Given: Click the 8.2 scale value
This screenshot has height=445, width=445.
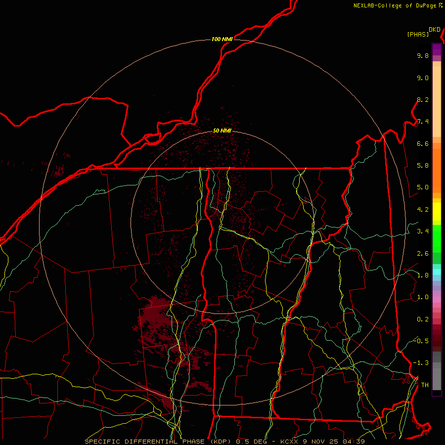Looking at the screenshot, I should [x=423, y=99].
